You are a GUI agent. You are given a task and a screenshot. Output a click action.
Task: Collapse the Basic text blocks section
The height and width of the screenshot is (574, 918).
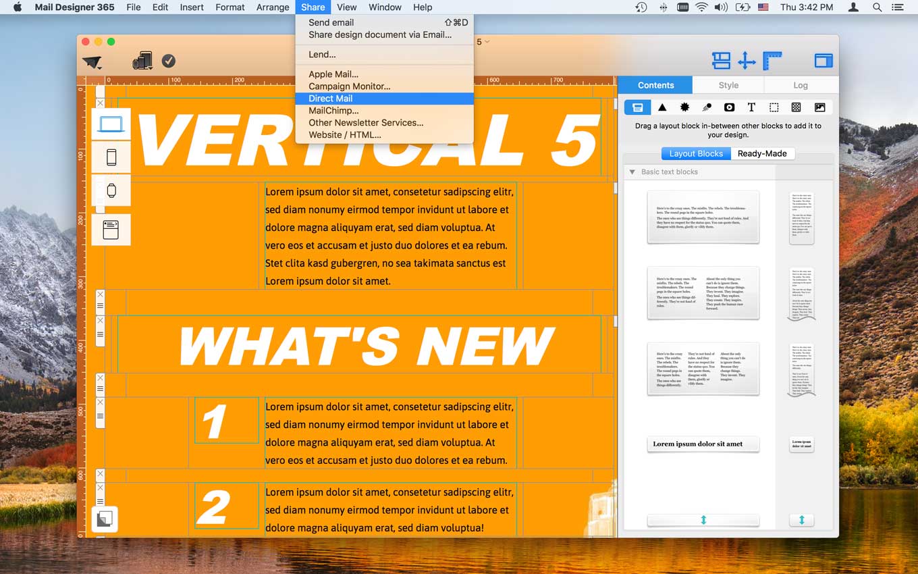[x=632, y=172]
